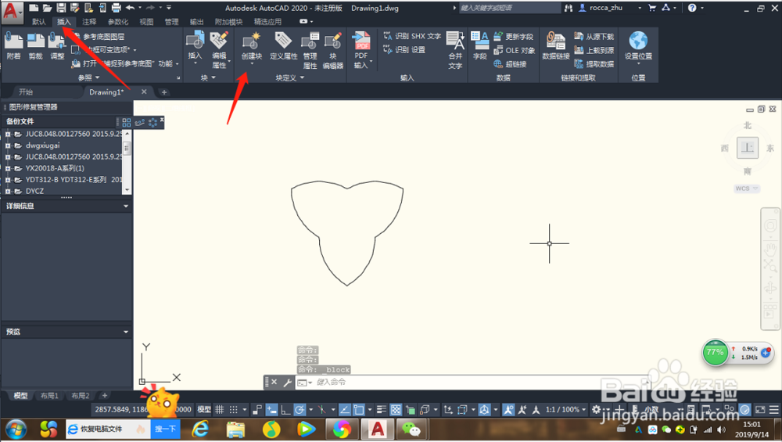Toggle polar tracking in status bar
Image resolution: width=782 pixels, height=442 pixels.
click(300, 410)
